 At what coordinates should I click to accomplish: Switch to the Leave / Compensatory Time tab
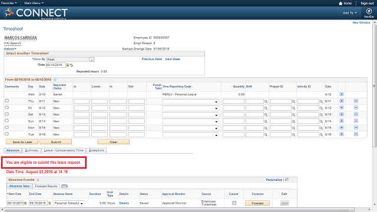[64, 151]
